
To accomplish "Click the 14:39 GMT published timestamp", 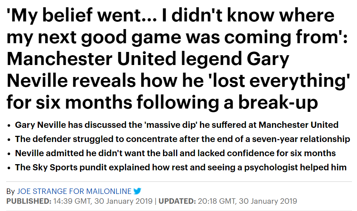I will coord(103,201).
